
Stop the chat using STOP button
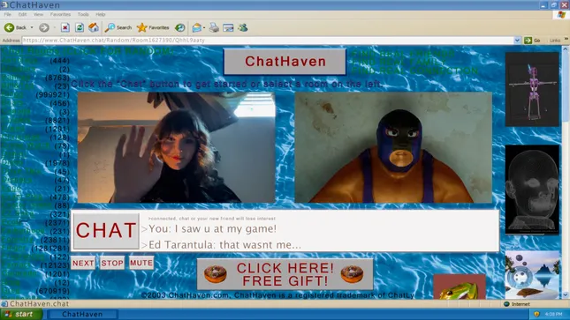tap(112, 263)
